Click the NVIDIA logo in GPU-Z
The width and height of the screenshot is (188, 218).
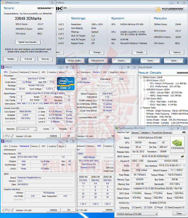click(177, 145)
